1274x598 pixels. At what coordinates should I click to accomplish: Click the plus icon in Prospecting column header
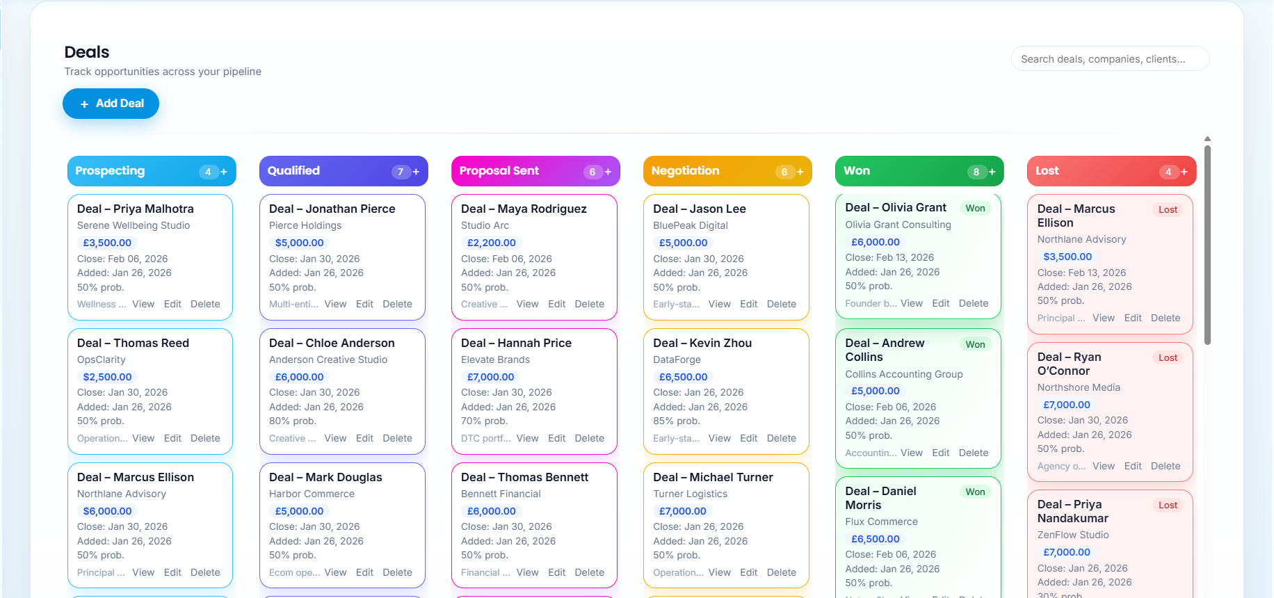pos(224,172)
